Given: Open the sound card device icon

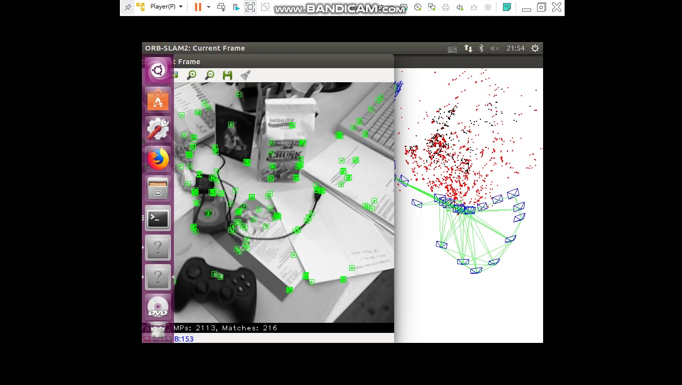Looking at the screenshot, I should [460, 8].
